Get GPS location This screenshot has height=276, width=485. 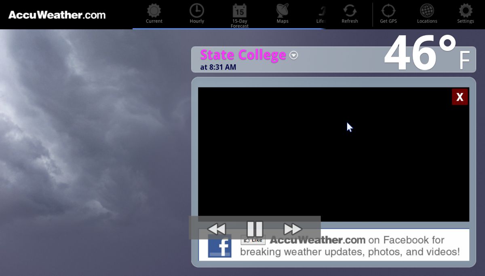point(388,14)
